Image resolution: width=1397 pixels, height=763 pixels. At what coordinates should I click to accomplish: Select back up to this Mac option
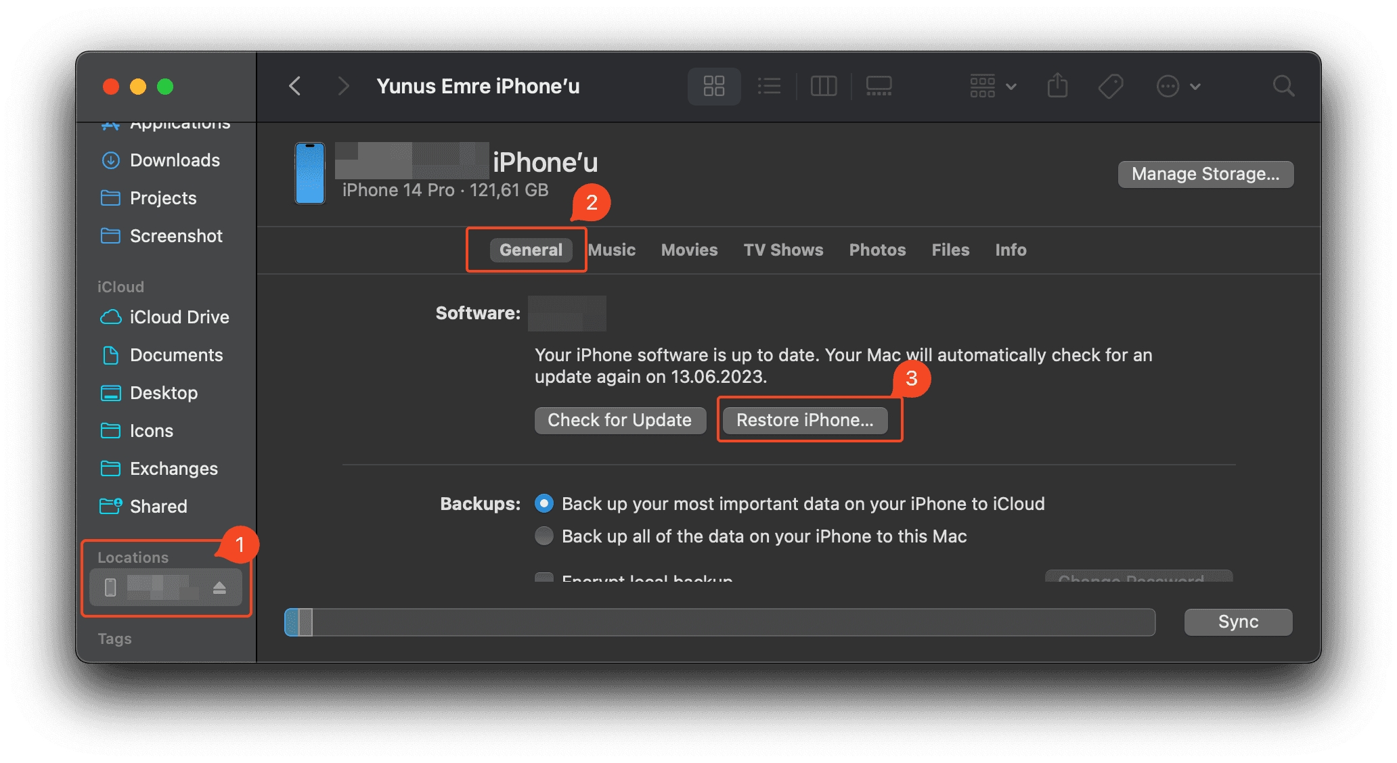pos(544,536)
